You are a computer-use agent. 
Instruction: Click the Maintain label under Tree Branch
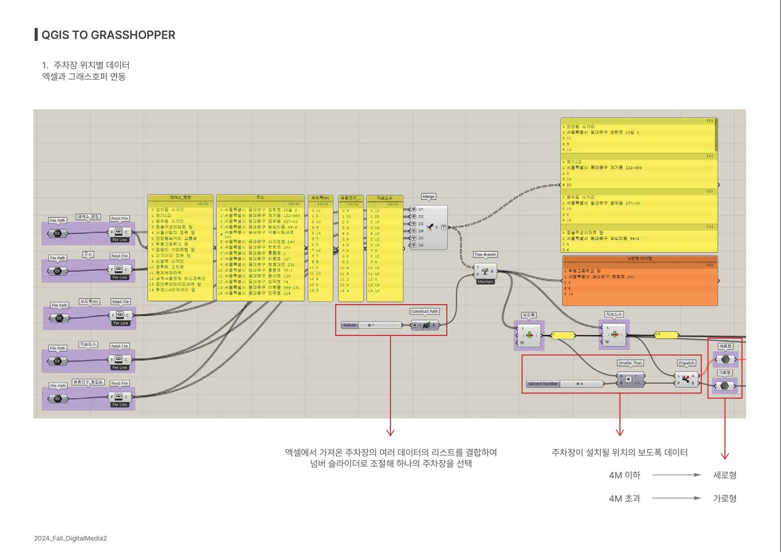point(485,282)
